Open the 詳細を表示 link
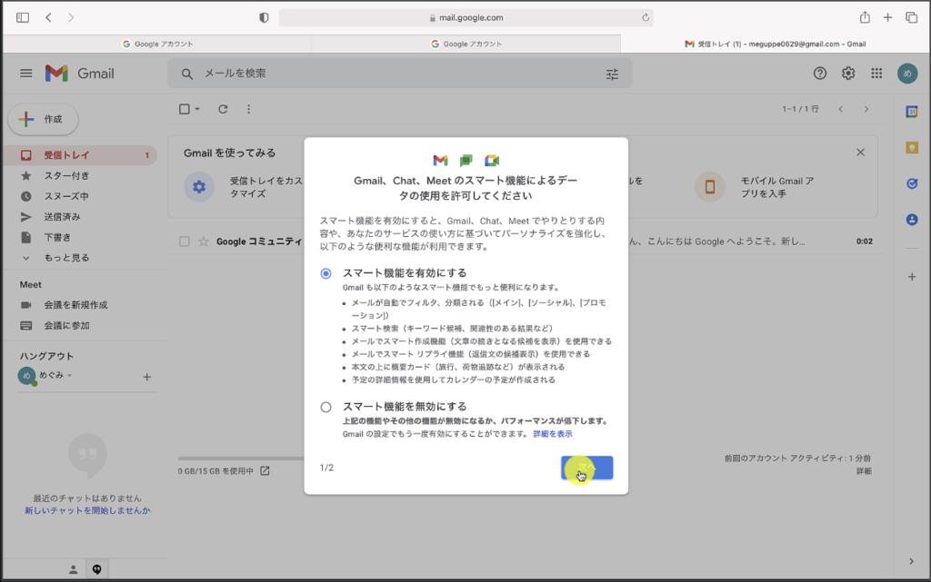The image size is (931, 582). [553, 434]
